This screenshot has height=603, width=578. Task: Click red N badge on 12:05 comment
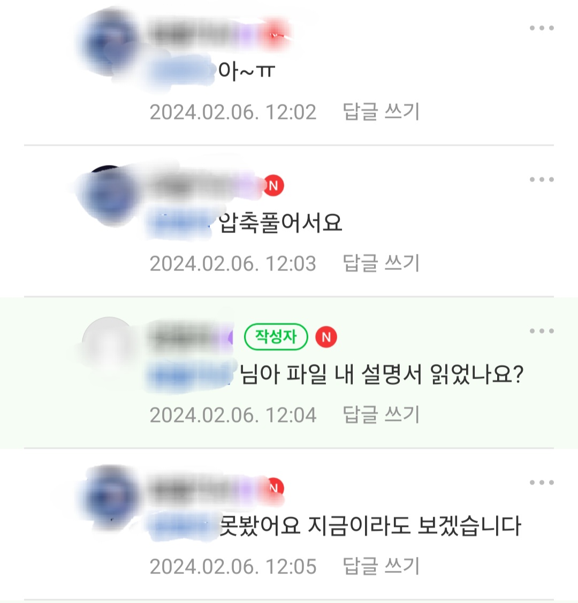(x=275, y=488)
